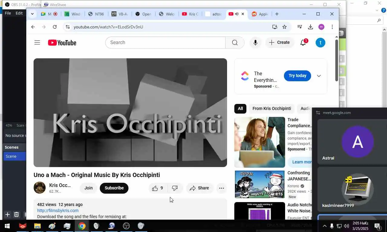
Task: Open the YouTube account avatar "t"
Action: [x=320, y=43]
